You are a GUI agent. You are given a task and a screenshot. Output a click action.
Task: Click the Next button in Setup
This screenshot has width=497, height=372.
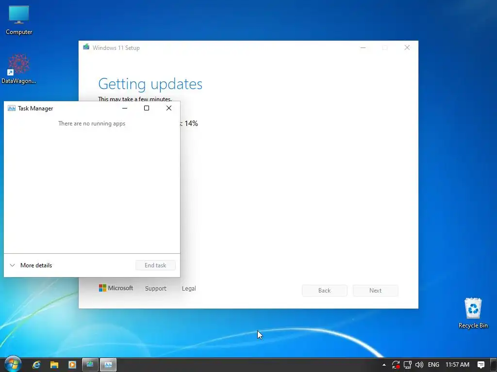click(375, 291)
